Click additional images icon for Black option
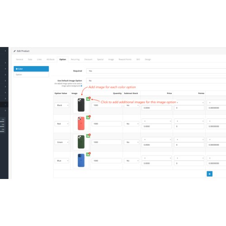Viewport: 226px width, 226px height. (x=88, y=99)
